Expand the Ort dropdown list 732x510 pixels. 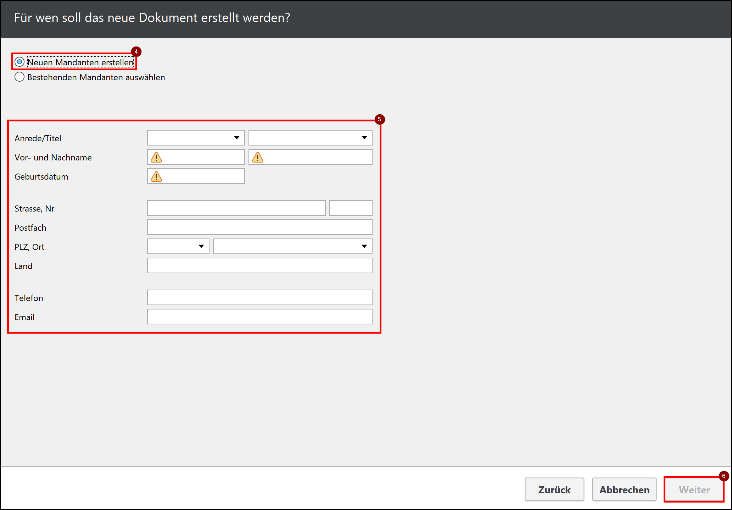click(364, 246)
